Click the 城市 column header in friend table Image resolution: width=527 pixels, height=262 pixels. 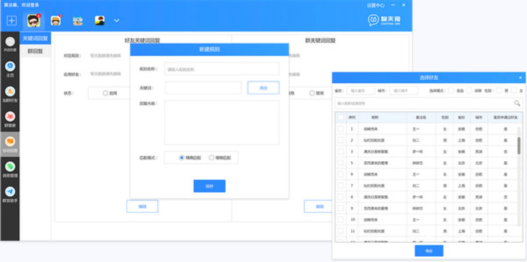click(478, 117)
